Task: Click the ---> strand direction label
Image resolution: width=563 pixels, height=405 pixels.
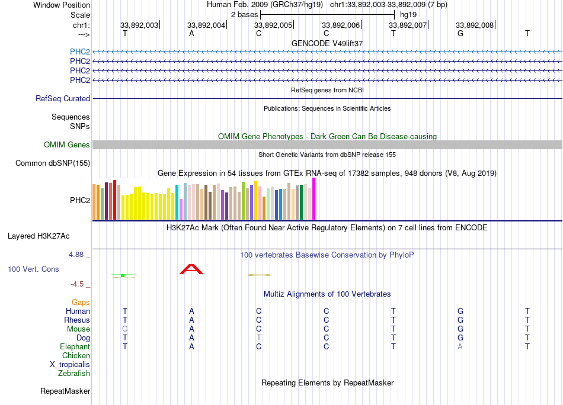Action: point(84,34)
